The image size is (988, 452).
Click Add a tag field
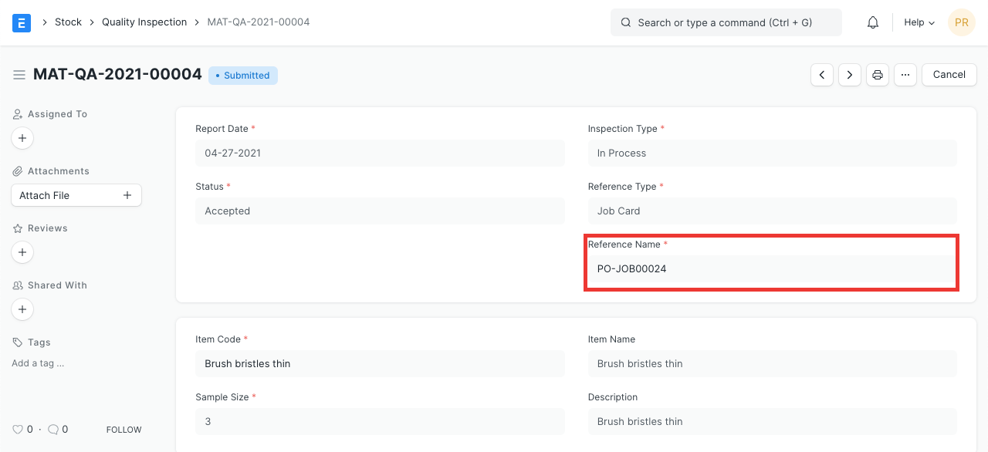38,363
